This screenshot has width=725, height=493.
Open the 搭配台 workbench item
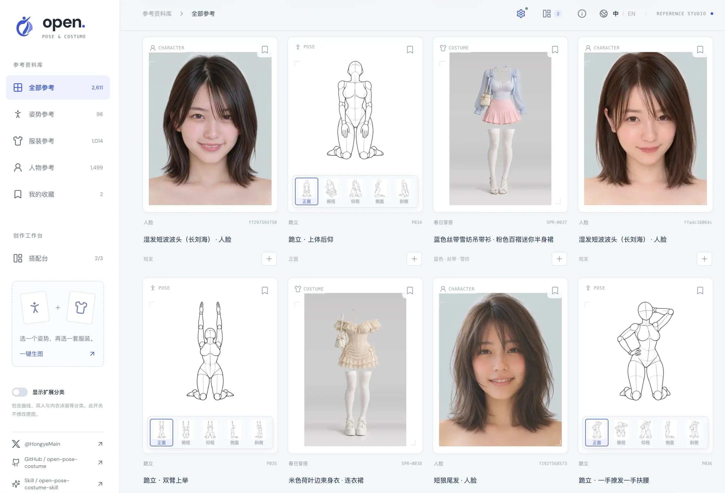(58, 258)
